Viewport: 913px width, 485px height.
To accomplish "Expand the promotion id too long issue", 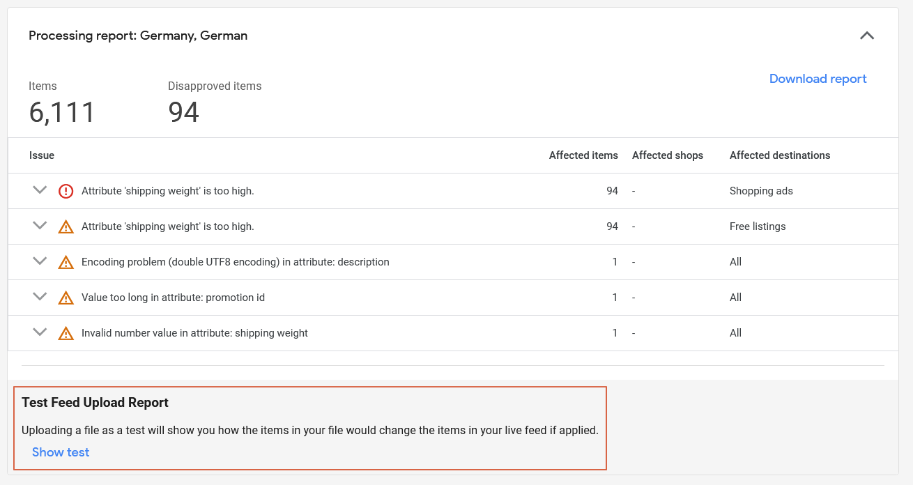I will click(x=40, y=297).
